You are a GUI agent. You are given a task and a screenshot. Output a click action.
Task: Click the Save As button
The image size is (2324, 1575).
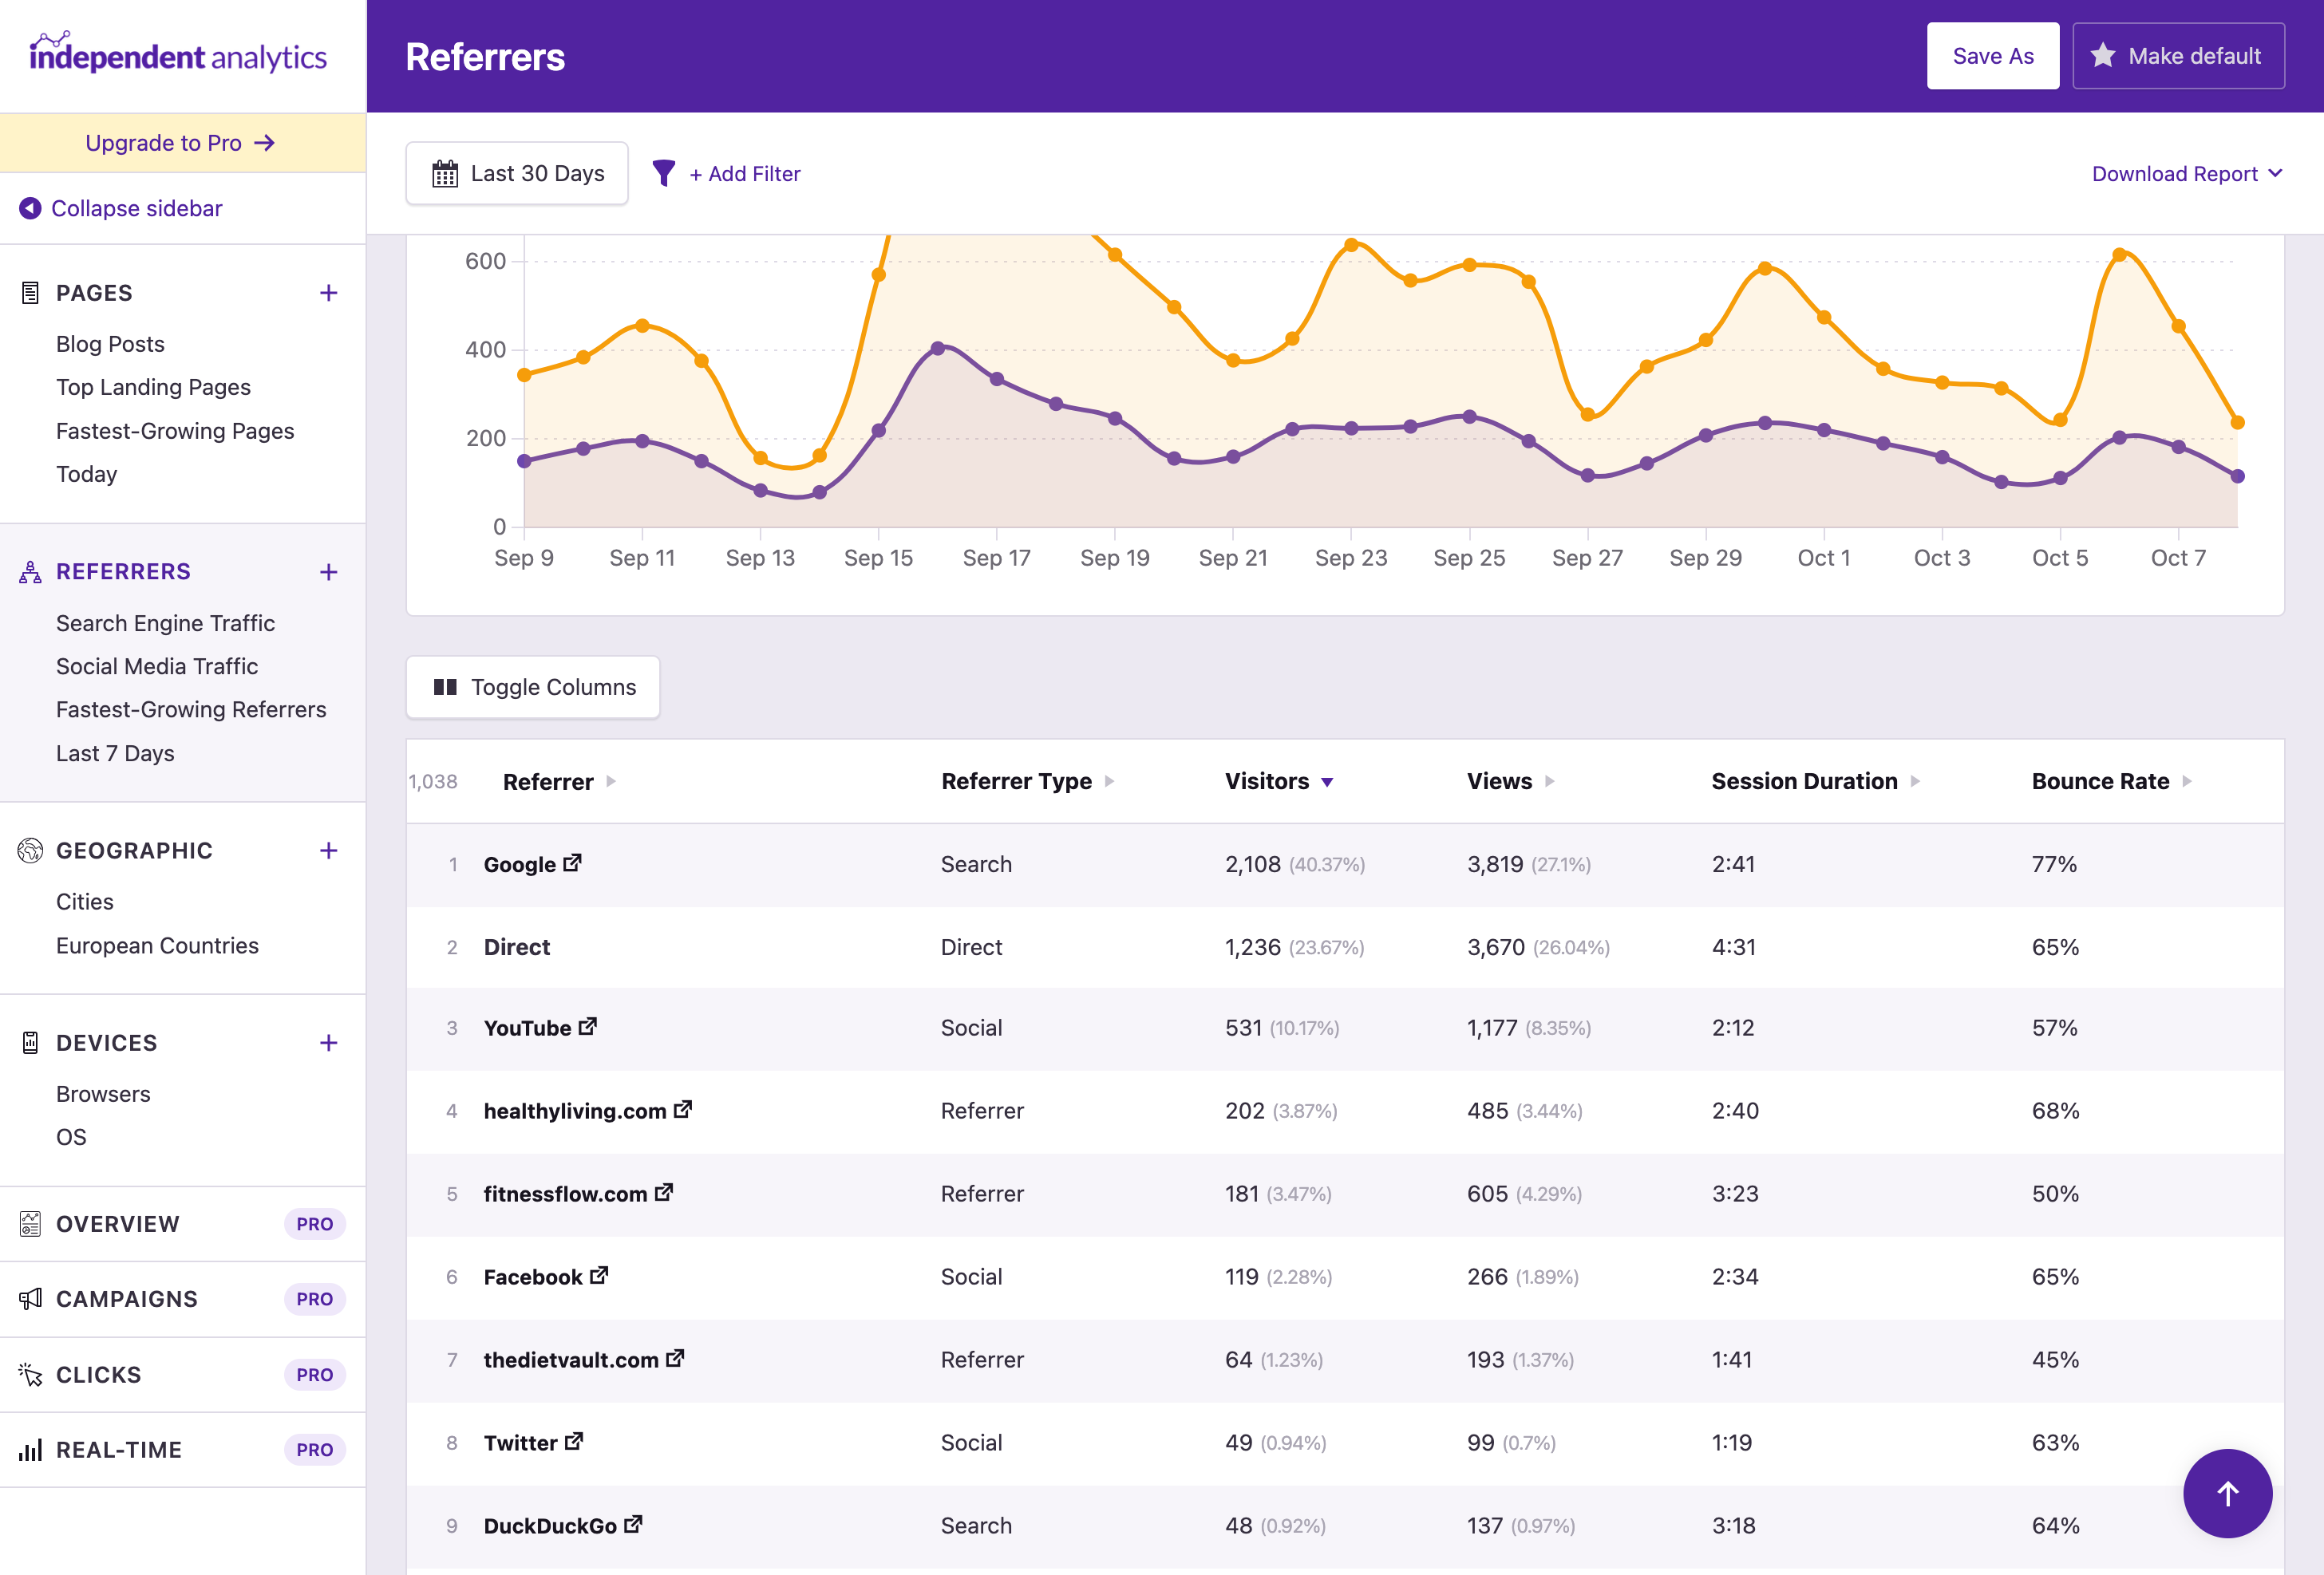[x=1992, y=55]
